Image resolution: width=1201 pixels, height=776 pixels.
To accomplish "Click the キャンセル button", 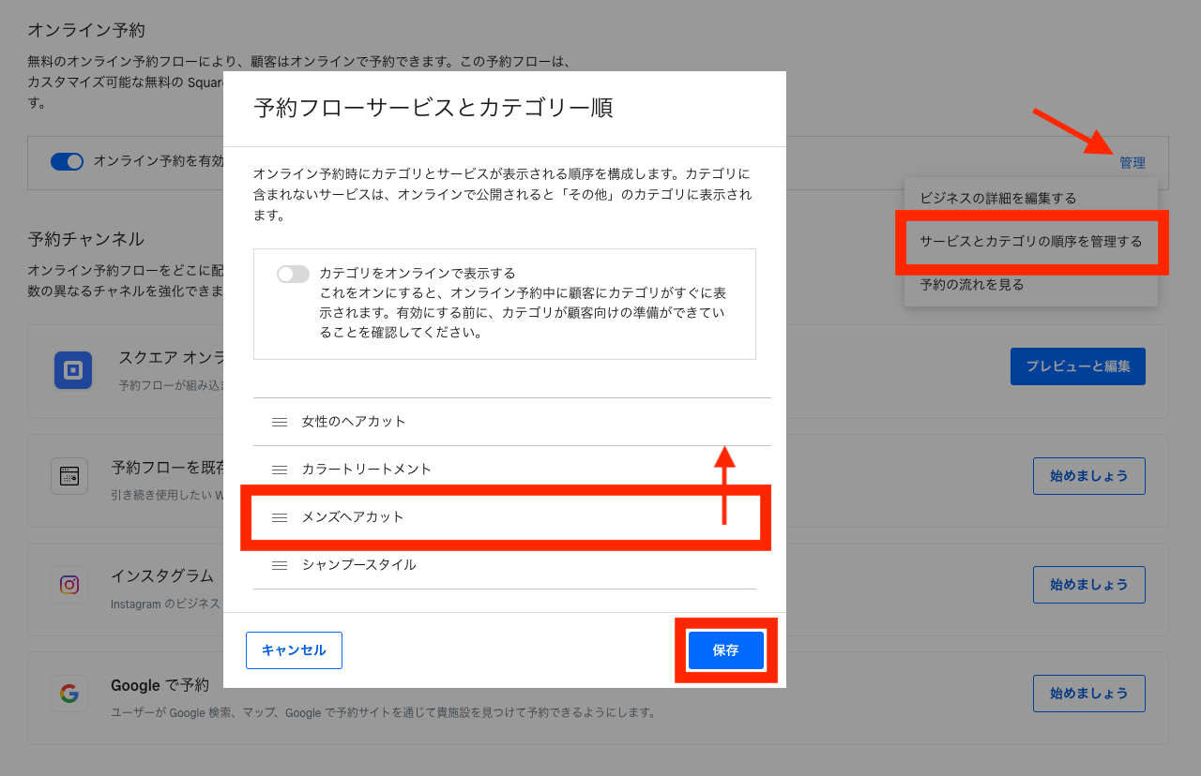I will point(294,650).
